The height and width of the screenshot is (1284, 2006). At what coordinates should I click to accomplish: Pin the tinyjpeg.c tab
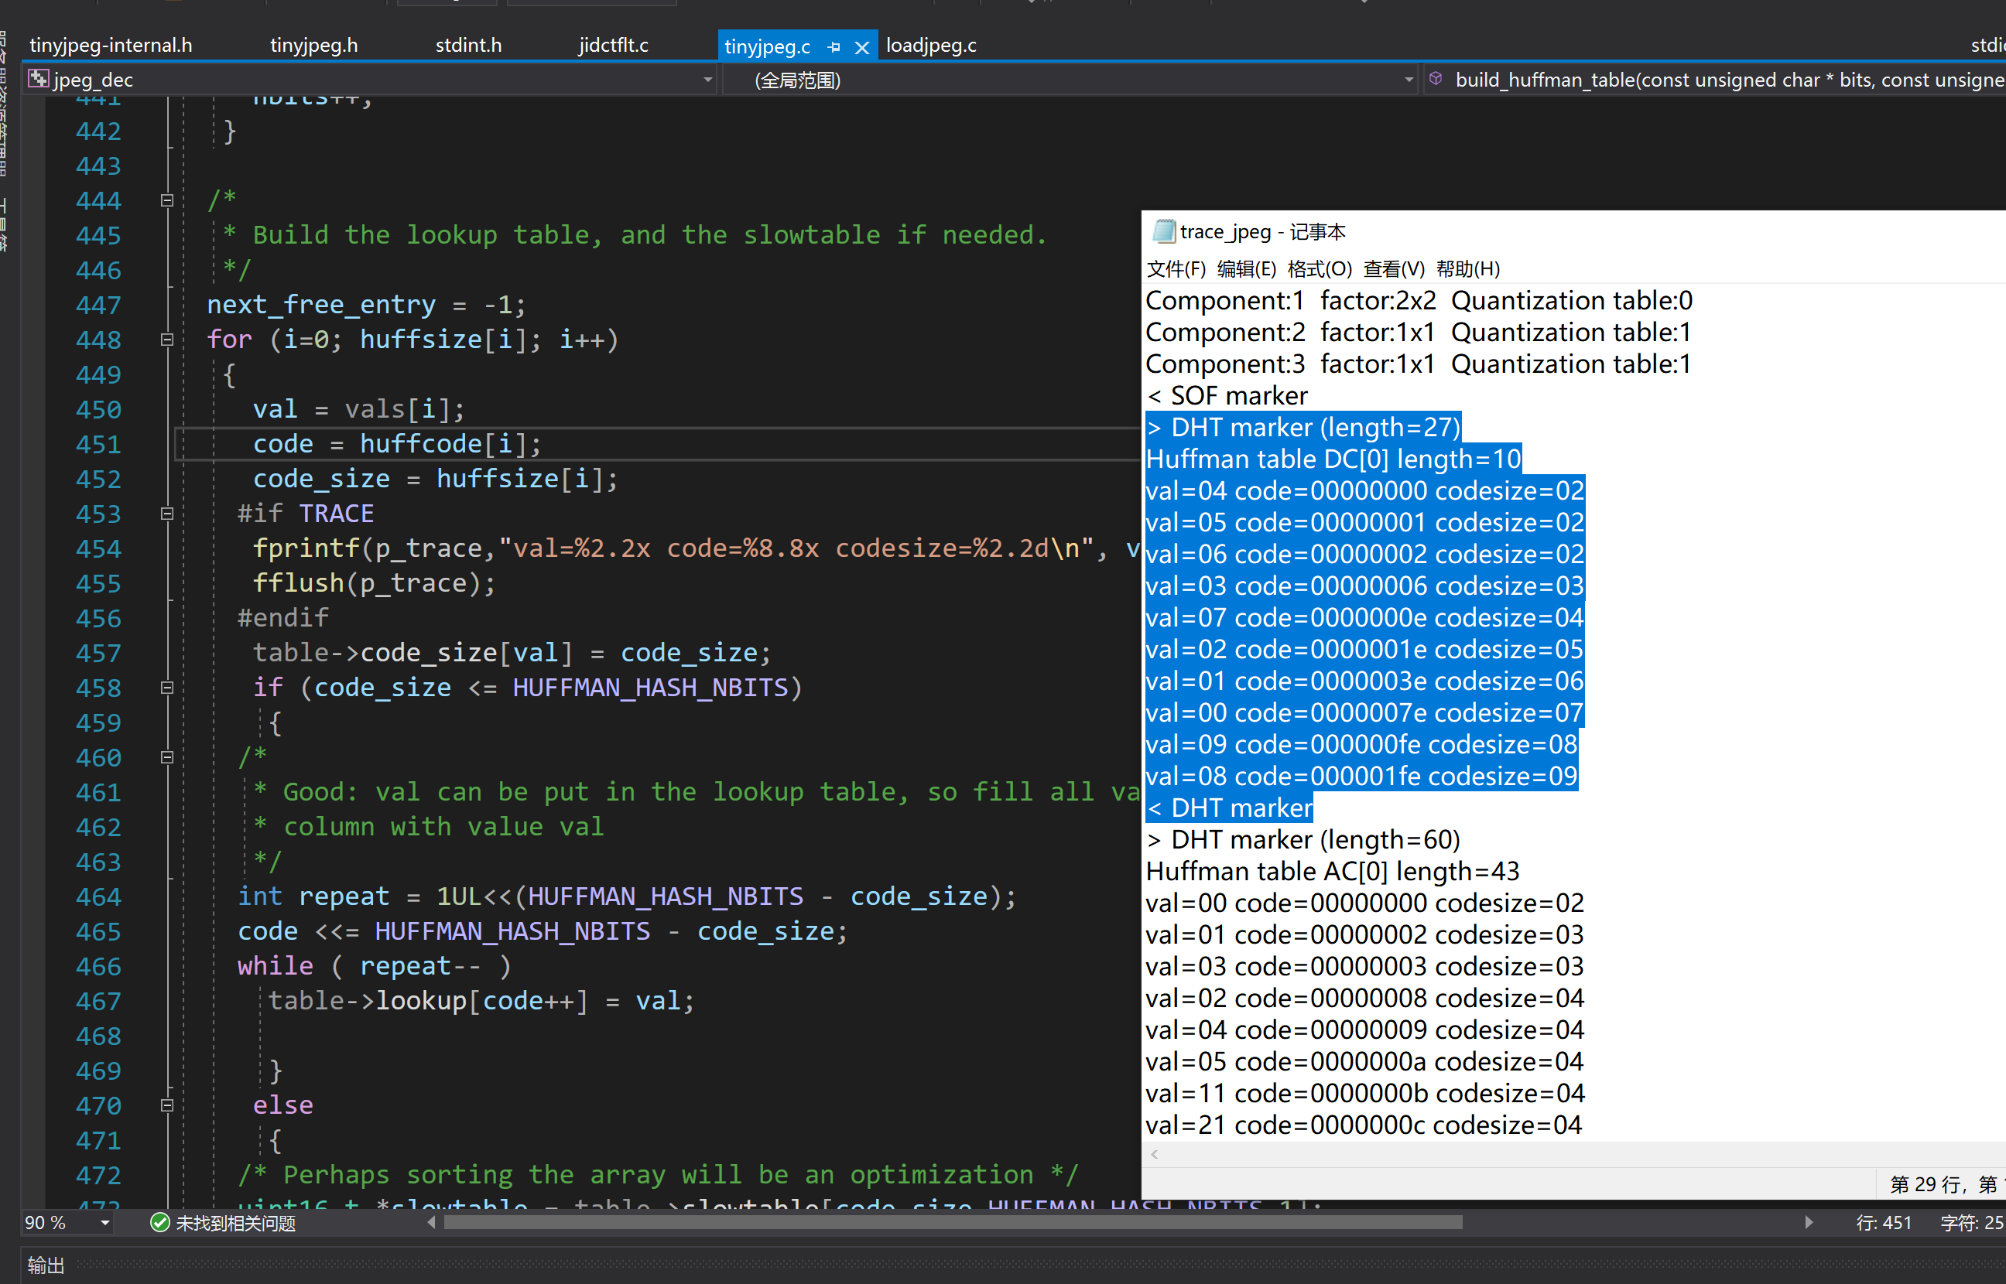point(834,47)
